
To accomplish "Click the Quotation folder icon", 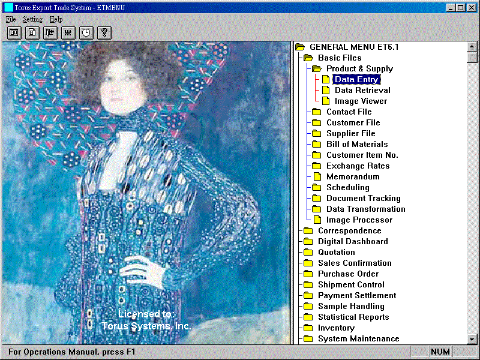I will pyautogui.click(x=308, y=252).
